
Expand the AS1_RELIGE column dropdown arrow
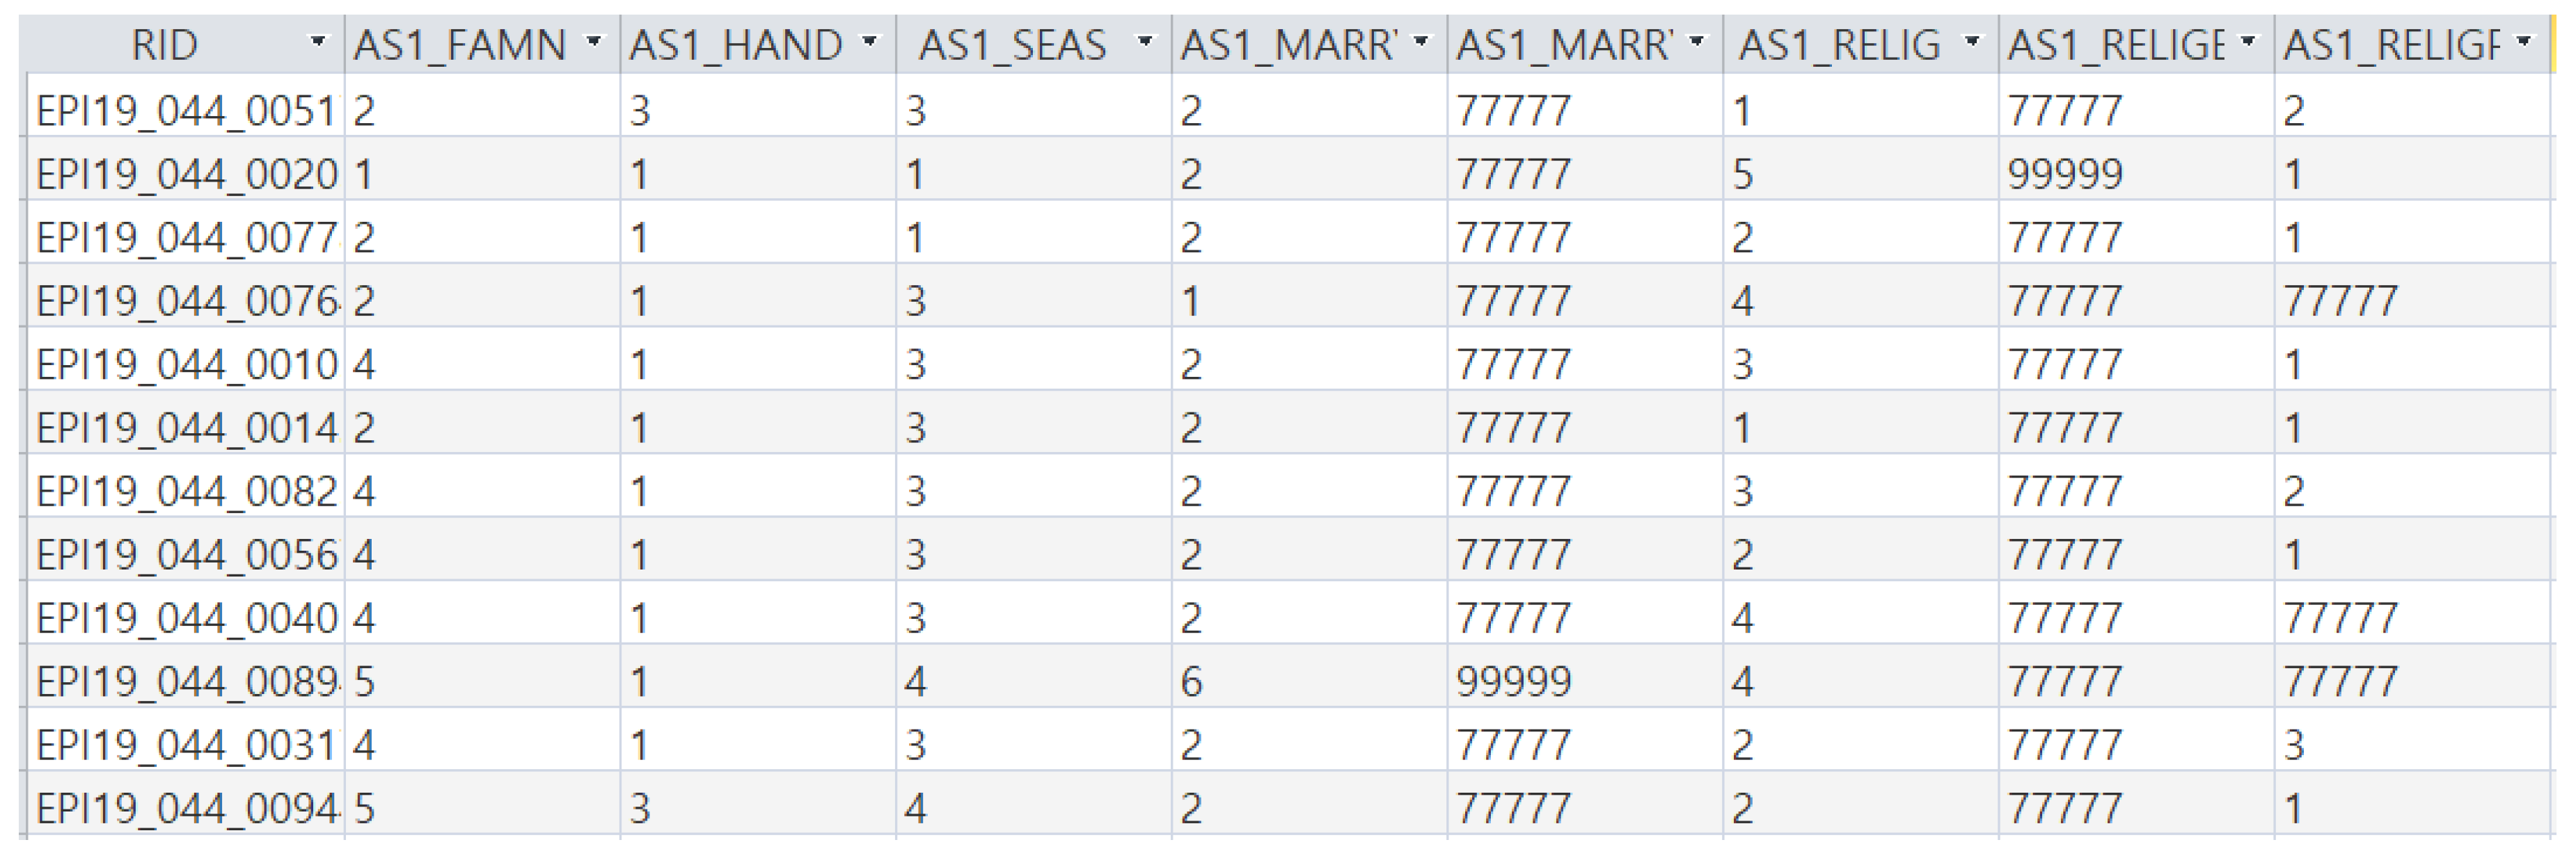click(2248, 43)
